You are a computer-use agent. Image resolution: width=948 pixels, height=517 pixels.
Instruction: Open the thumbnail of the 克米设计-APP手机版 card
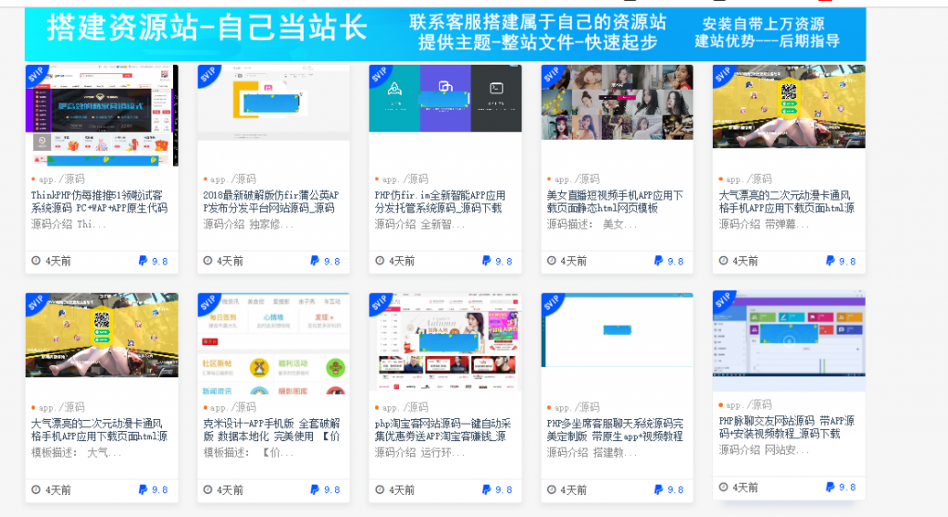pyautogui.click(x=273, y=344)
